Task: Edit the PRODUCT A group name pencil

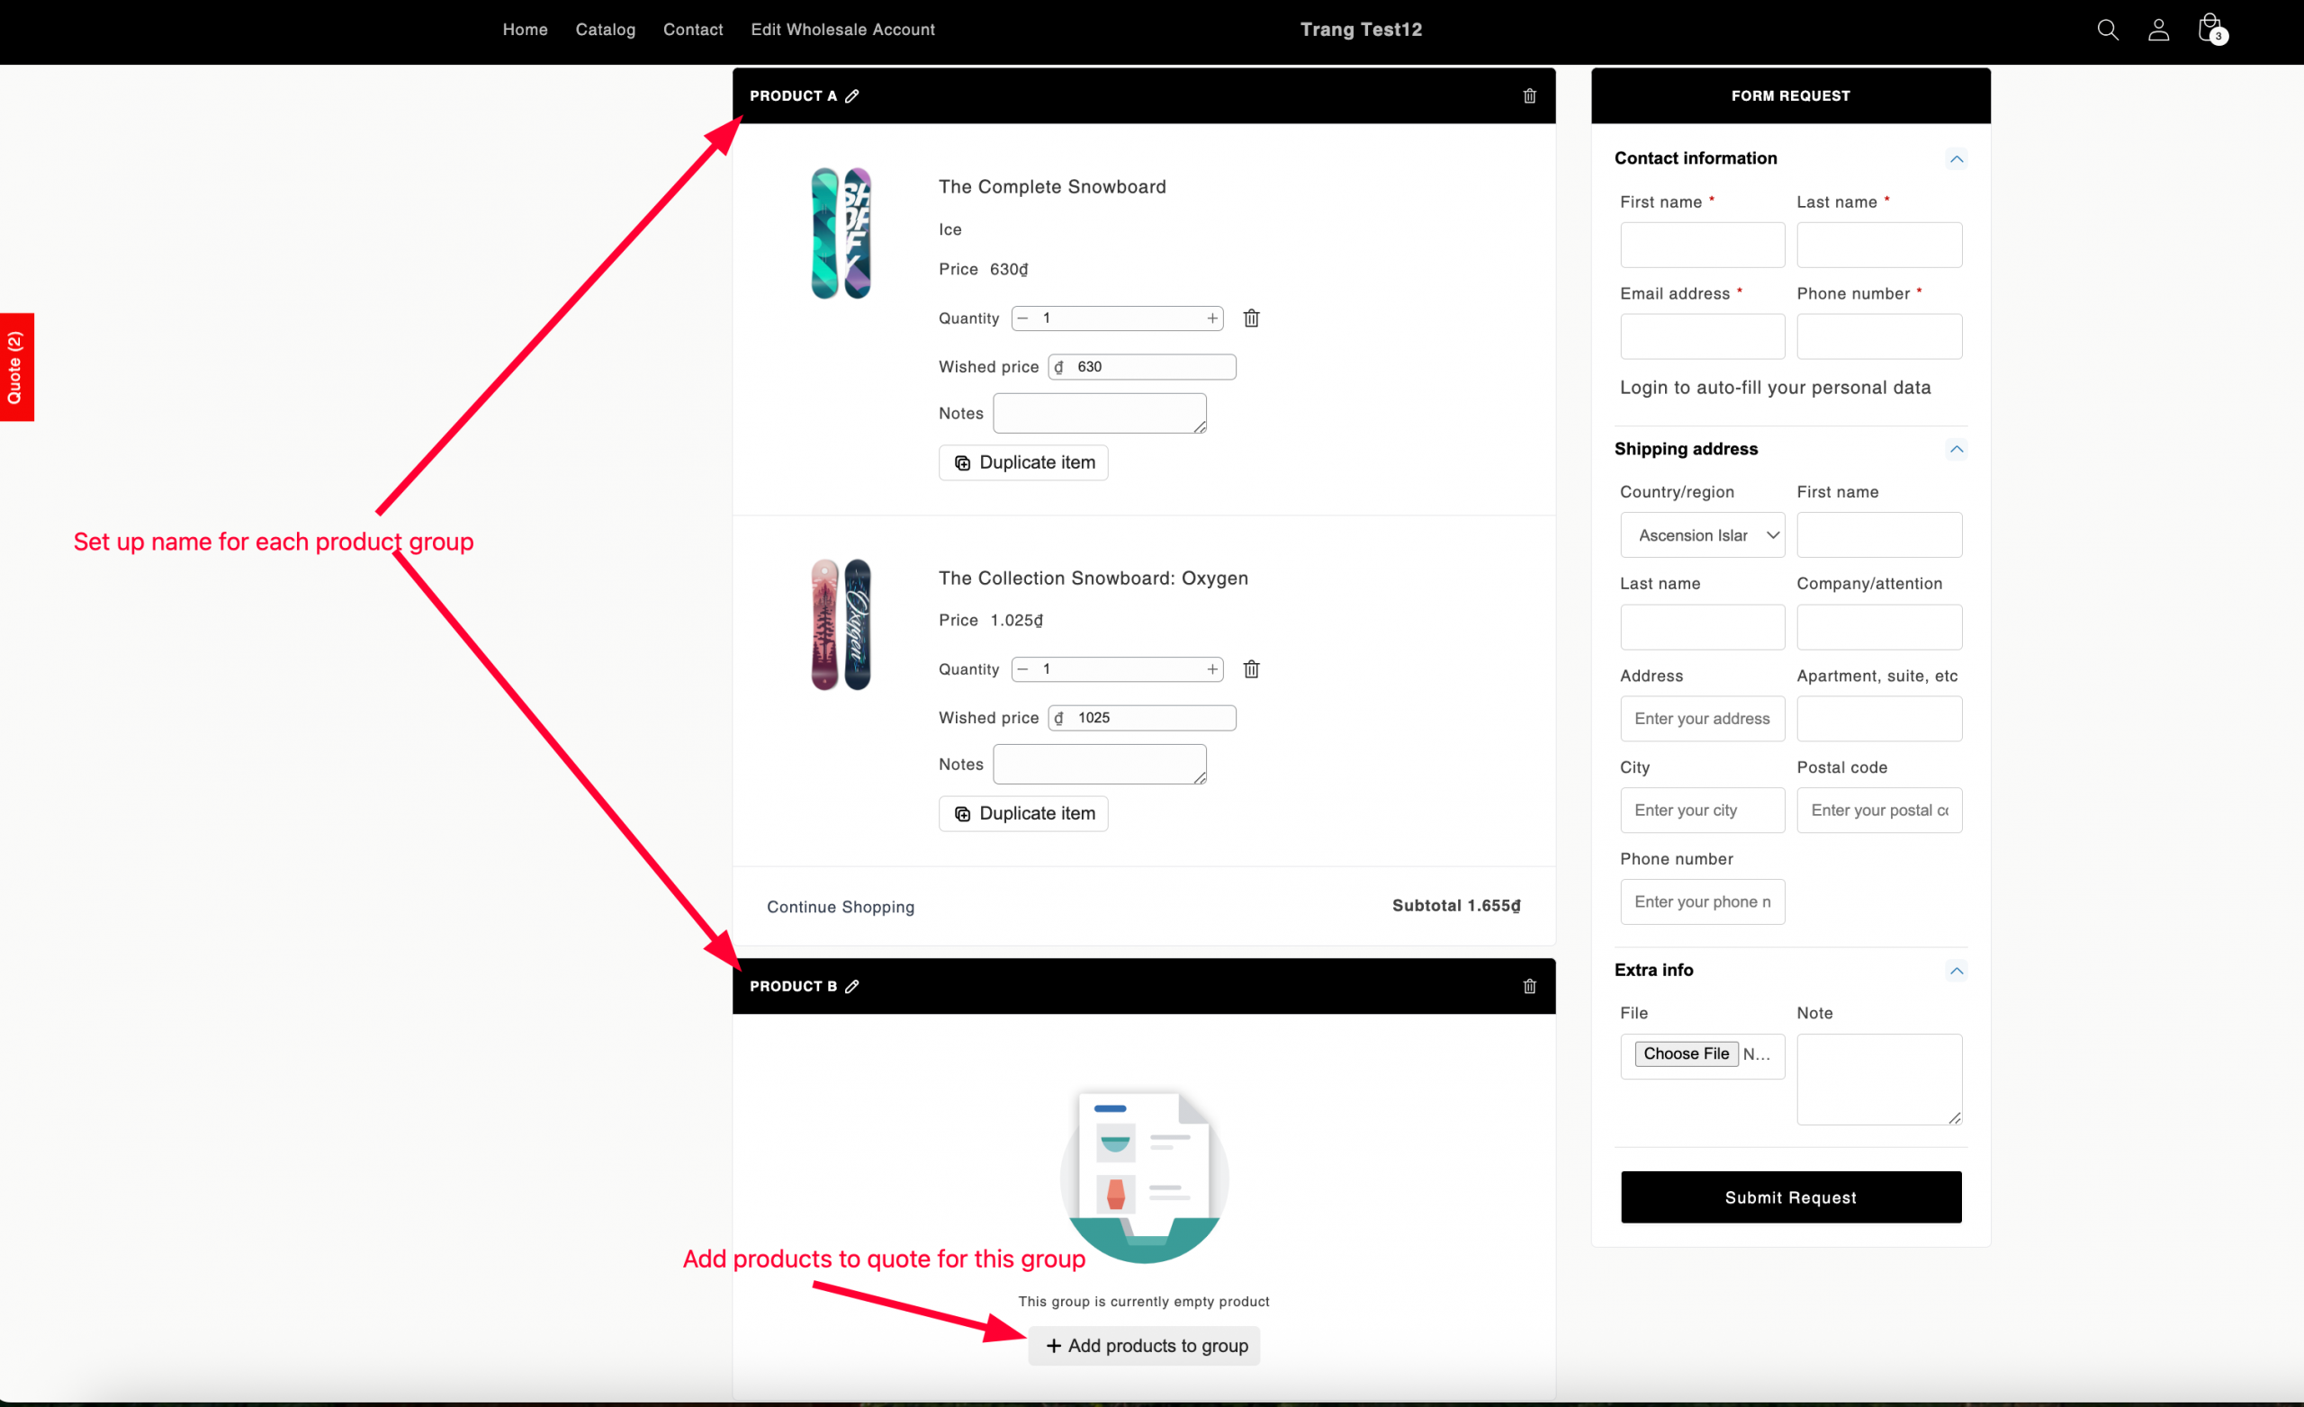Action: tap(851, 96)
